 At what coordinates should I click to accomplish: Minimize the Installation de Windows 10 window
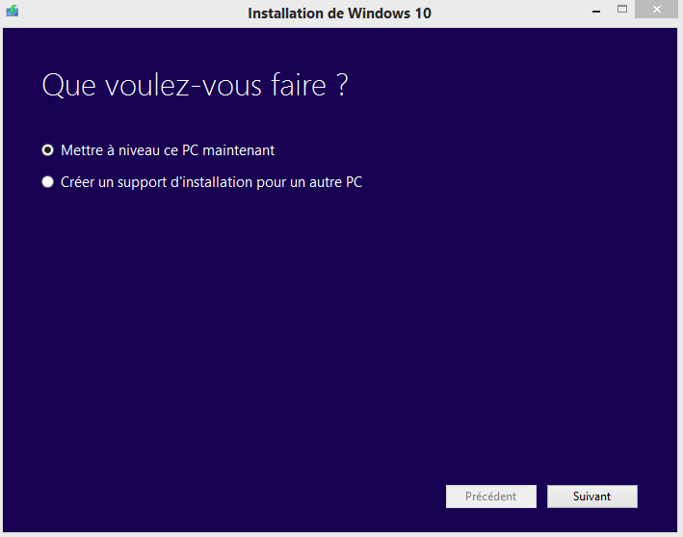[596, 10]
